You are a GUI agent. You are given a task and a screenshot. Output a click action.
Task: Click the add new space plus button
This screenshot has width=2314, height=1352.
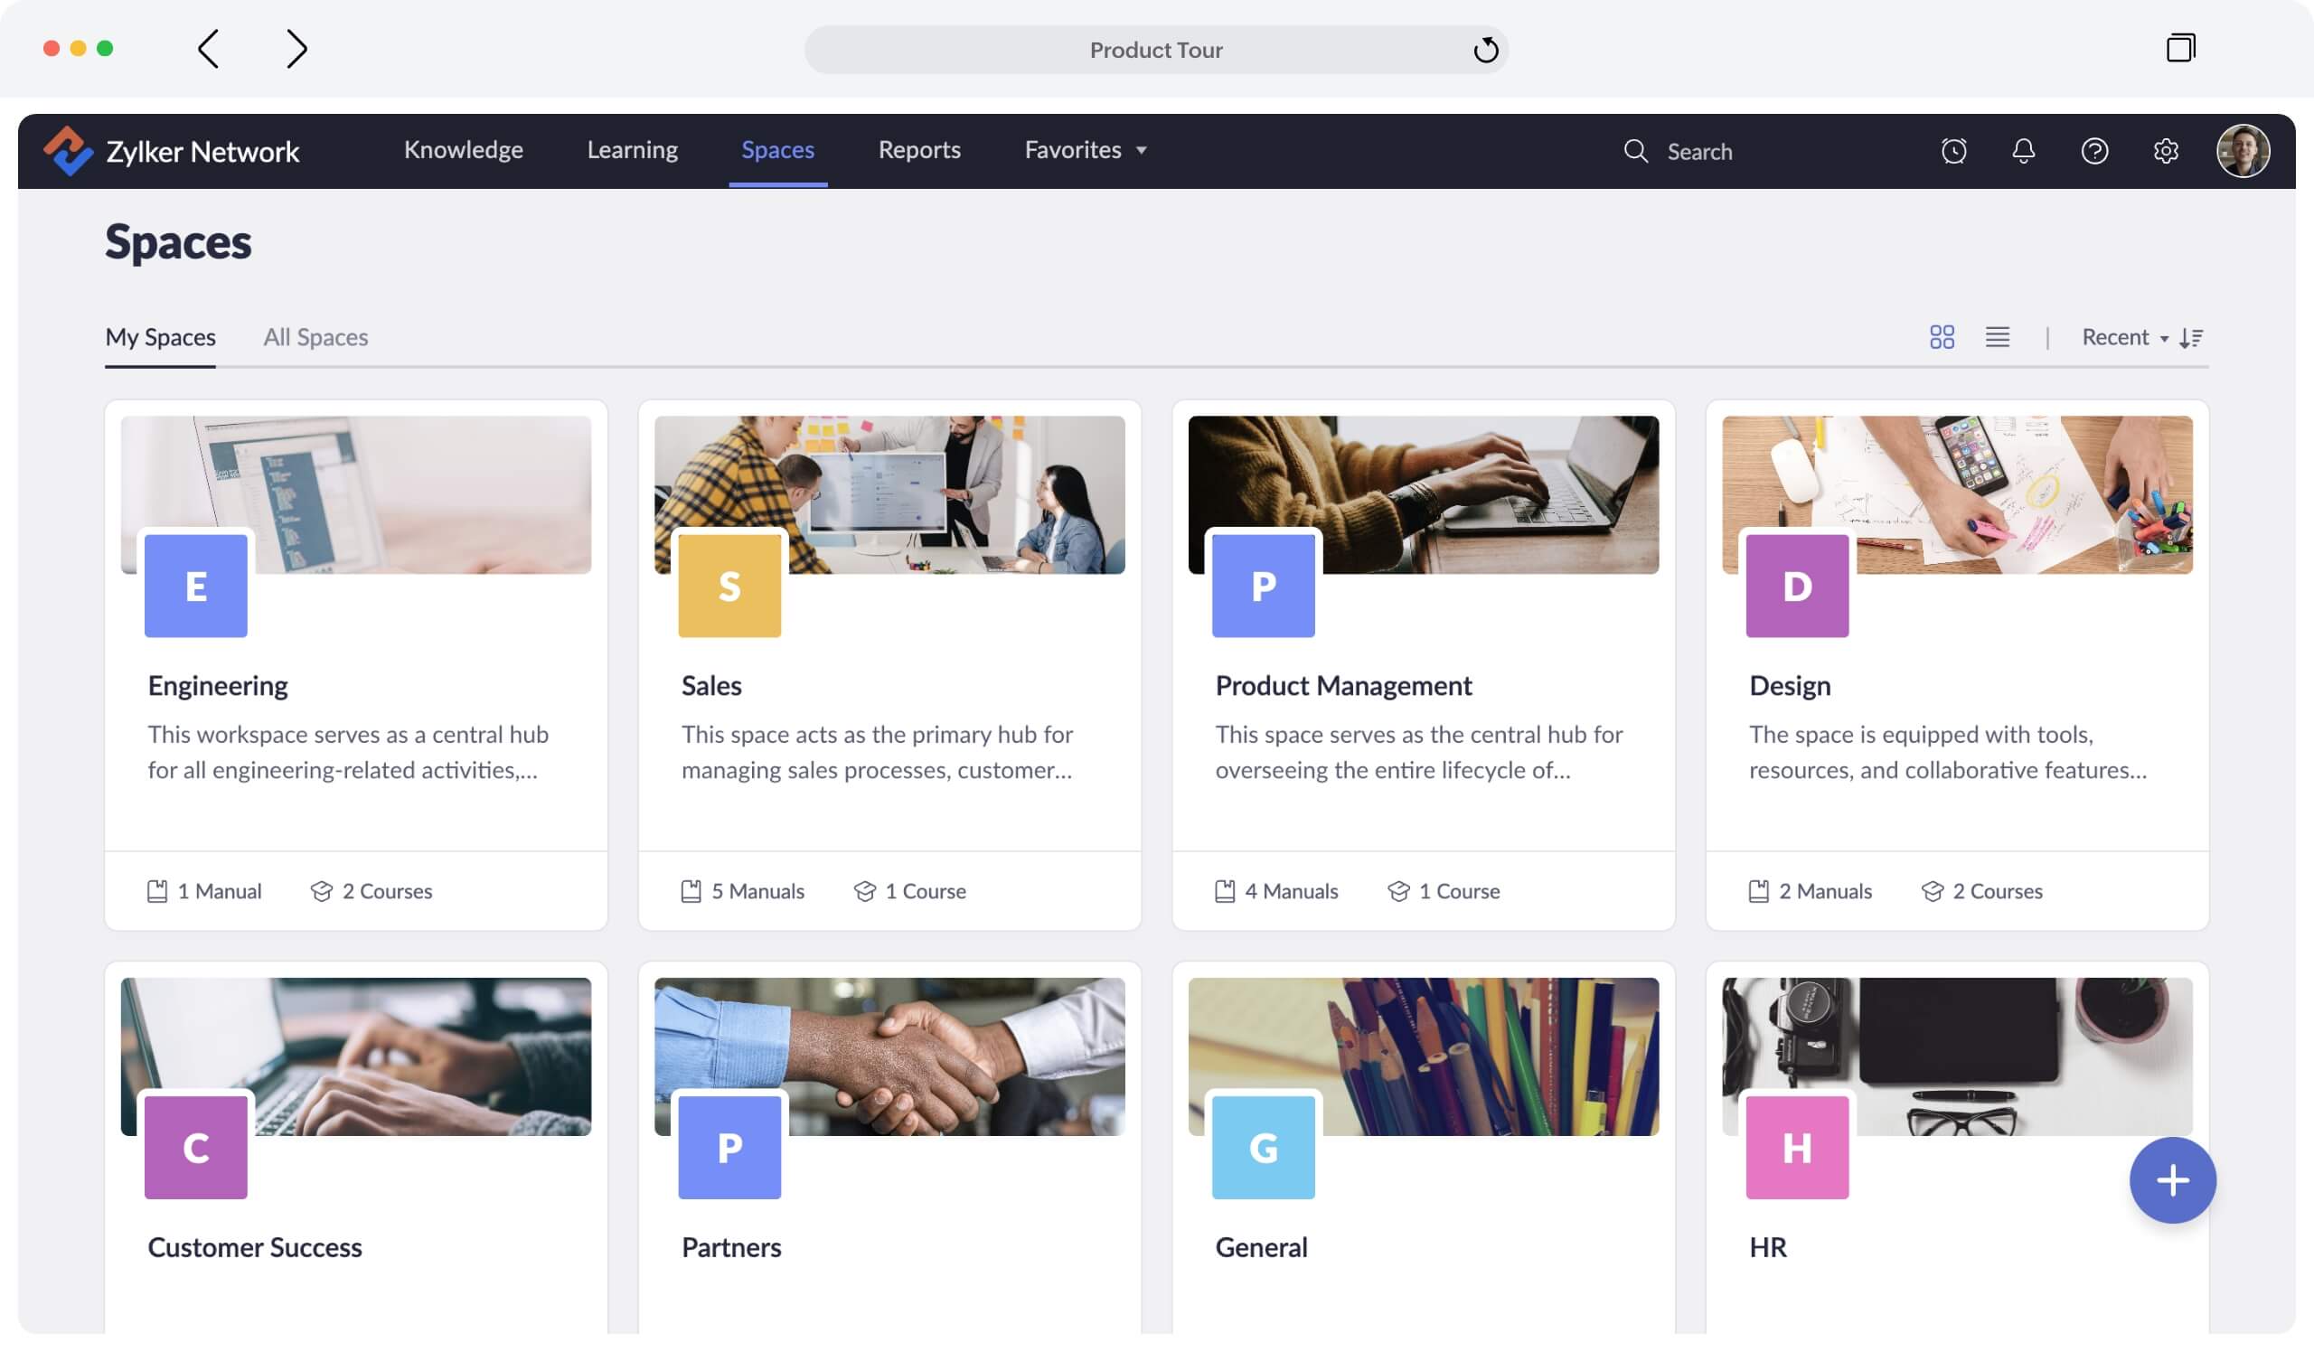coord(2172,1180)
